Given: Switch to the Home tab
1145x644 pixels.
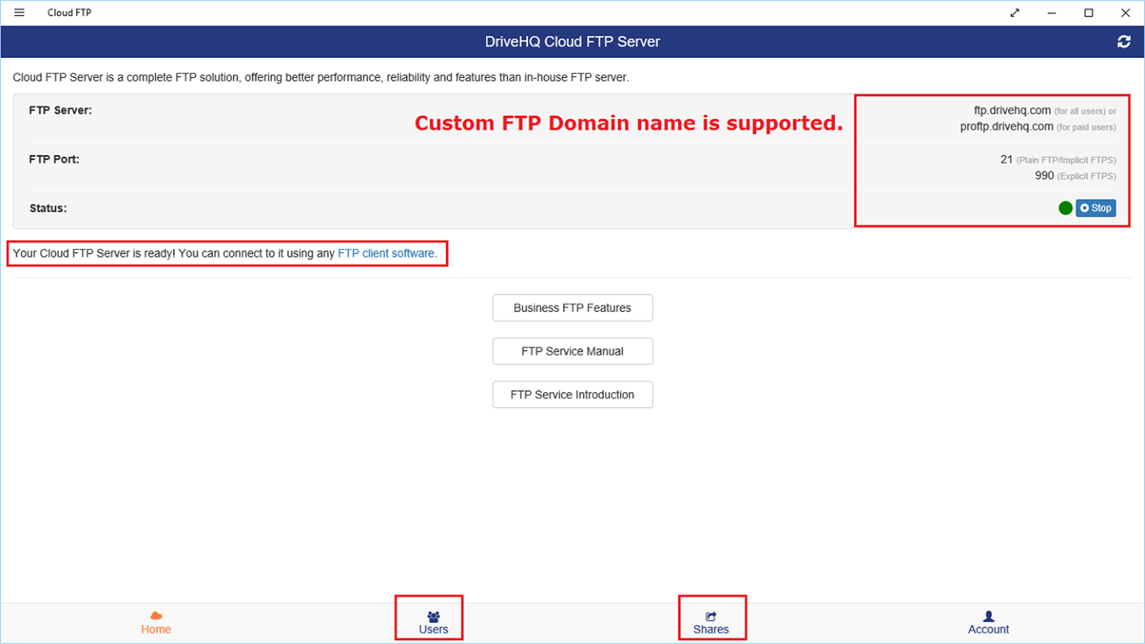Looking at the screenshot, I should point(156,623).
